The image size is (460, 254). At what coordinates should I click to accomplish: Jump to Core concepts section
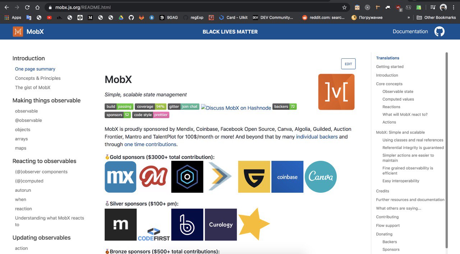click(389, 84)
